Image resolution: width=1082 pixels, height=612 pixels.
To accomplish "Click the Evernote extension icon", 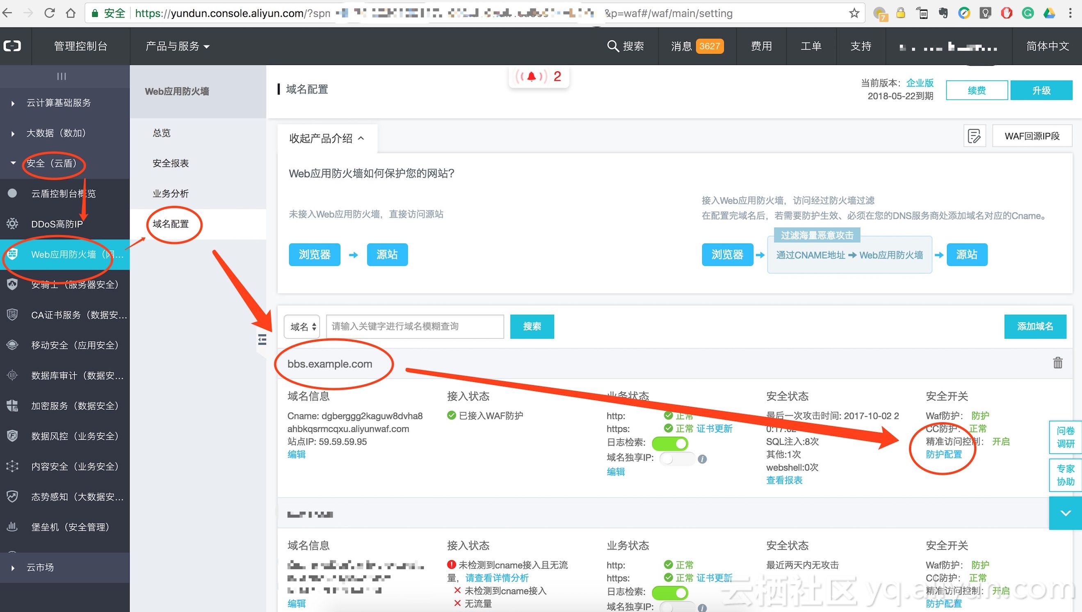I will pyautogui.click(x=943, y=14).
